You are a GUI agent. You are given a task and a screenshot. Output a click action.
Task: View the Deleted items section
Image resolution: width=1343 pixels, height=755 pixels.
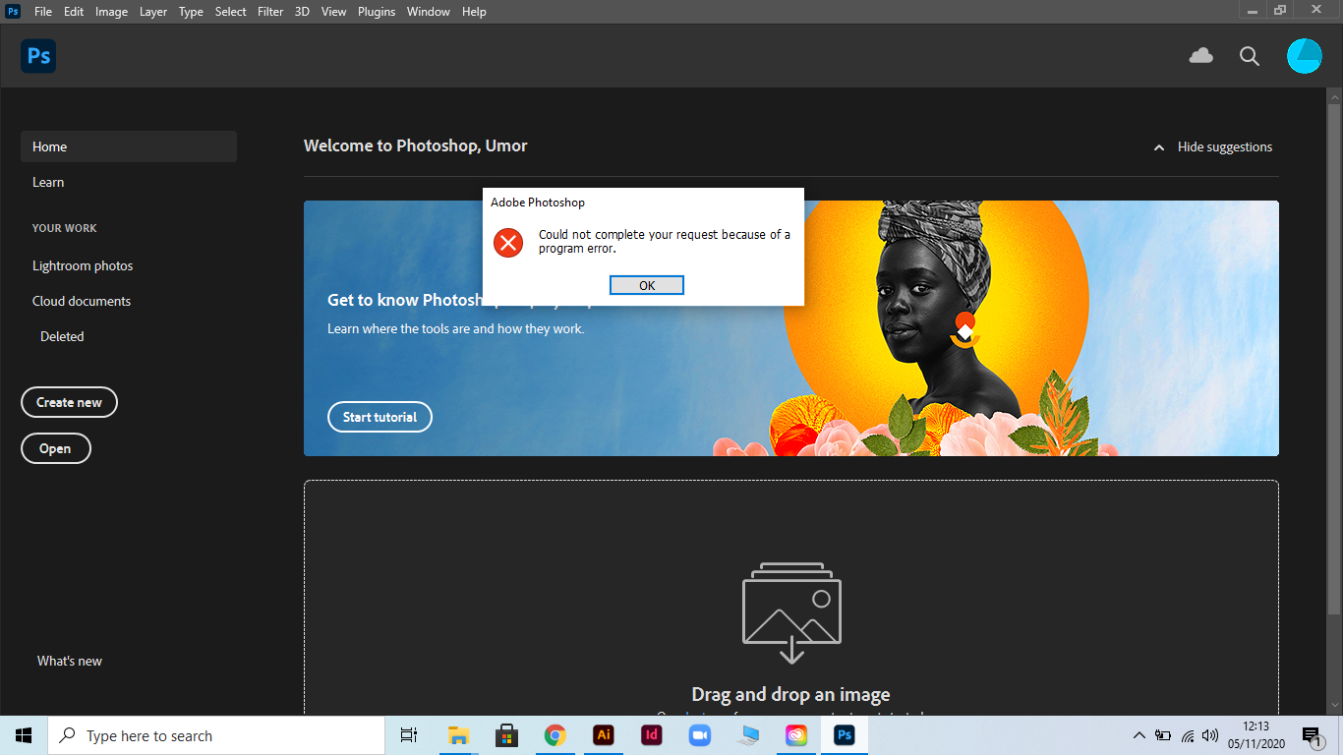coord(61,336)
